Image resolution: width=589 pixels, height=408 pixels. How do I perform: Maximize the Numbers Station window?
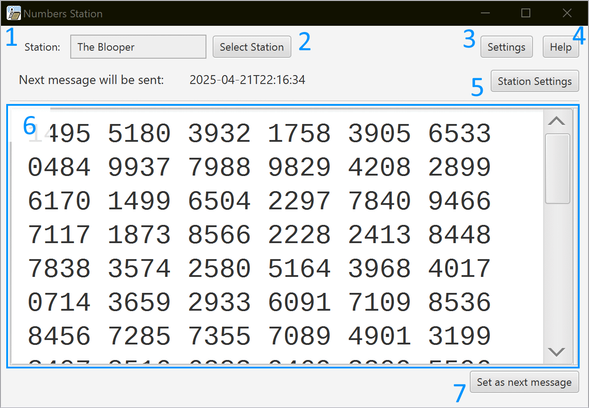coord(526,13)
